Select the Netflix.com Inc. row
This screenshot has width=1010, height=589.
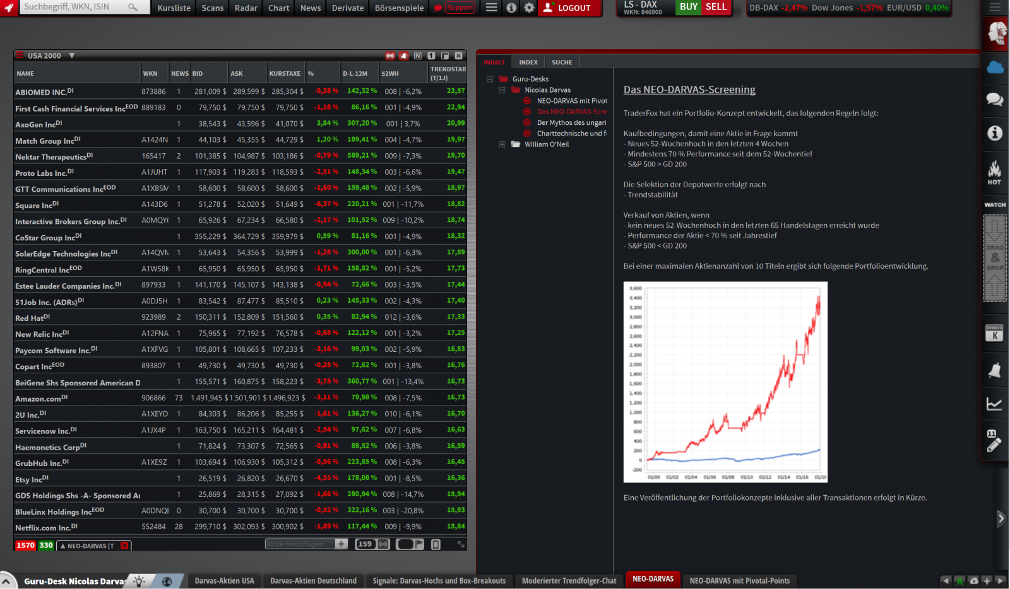pyautogui.click(x=240, y=527)
